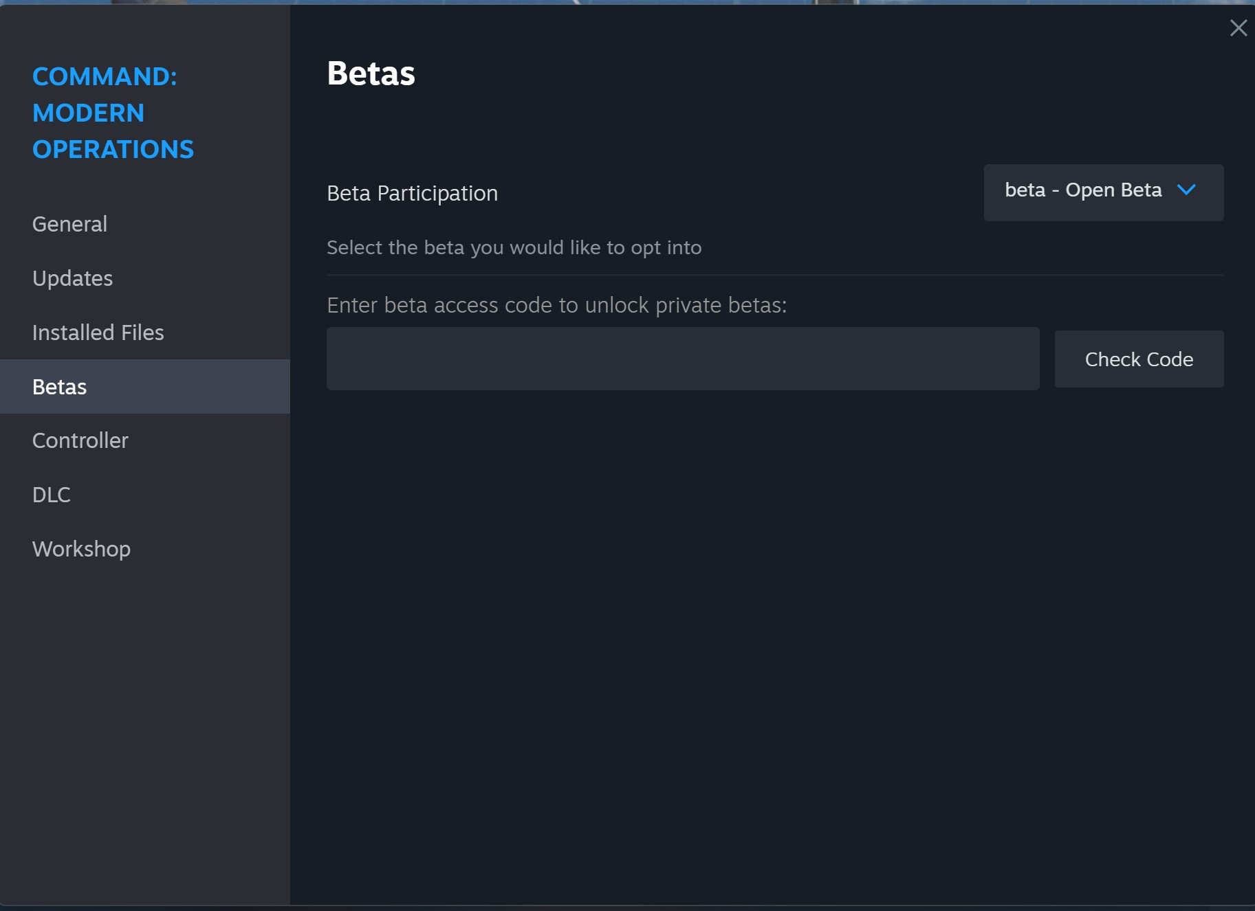Open the General settings tab

point(145,224)
